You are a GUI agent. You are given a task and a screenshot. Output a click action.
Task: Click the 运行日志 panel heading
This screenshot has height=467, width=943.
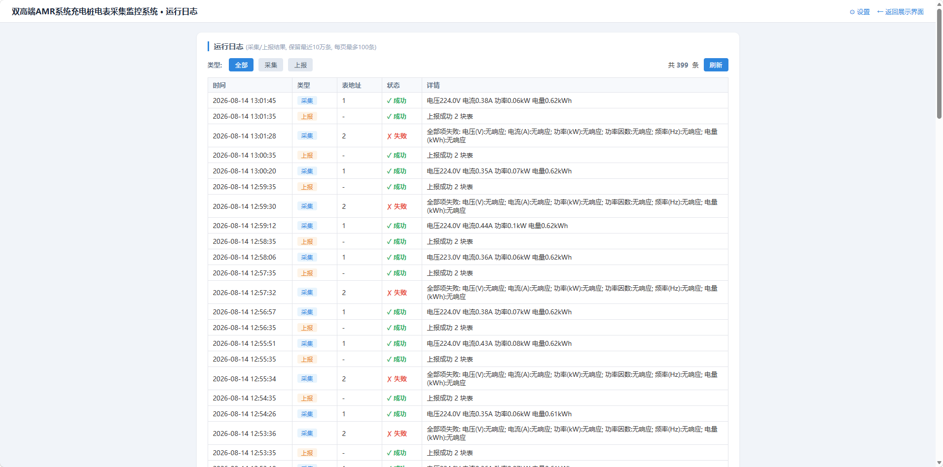[228, 46]
